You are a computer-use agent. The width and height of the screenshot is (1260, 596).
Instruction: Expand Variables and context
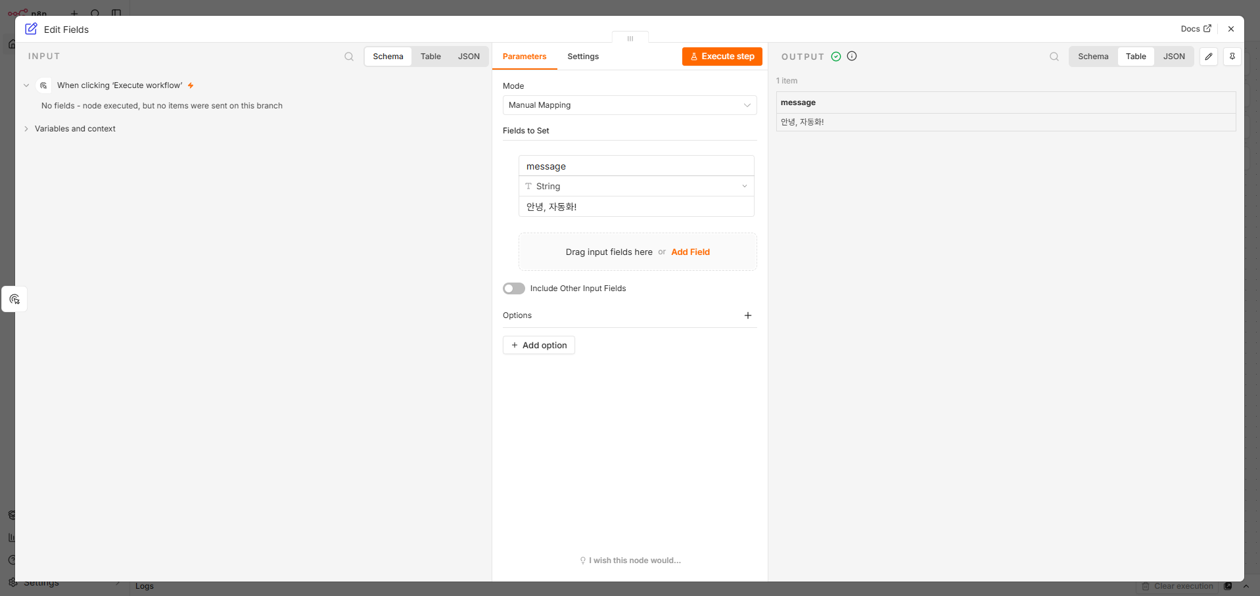pos(26,129)
